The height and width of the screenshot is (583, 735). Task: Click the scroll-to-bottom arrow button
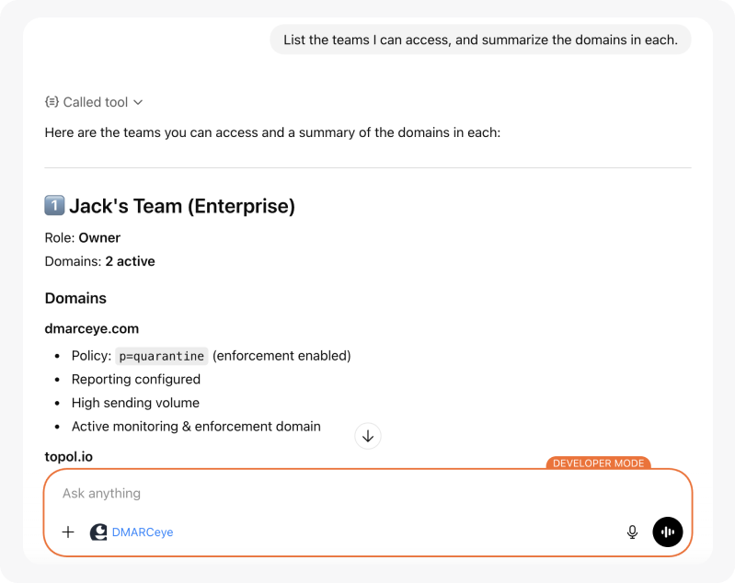pyautogui.click(x=368, y=436)
